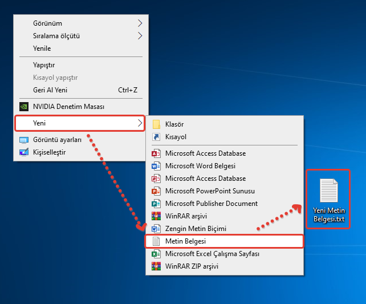This screenshot has height=304, width=366.
Task: Select the Microsoft Publisher Document icon
Action: pos(156,204)
